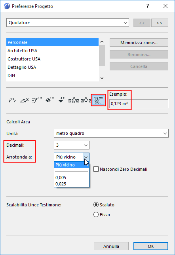Select the sill height dimensions icon

click(86, 100)
